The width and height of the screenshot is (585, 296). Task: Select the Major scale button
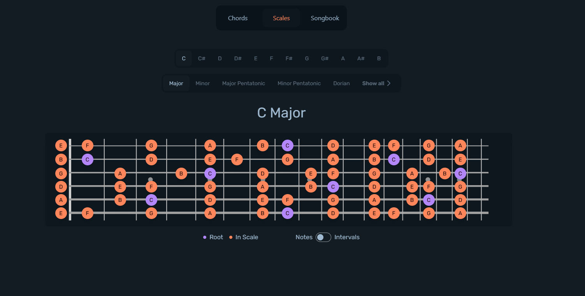176,83
